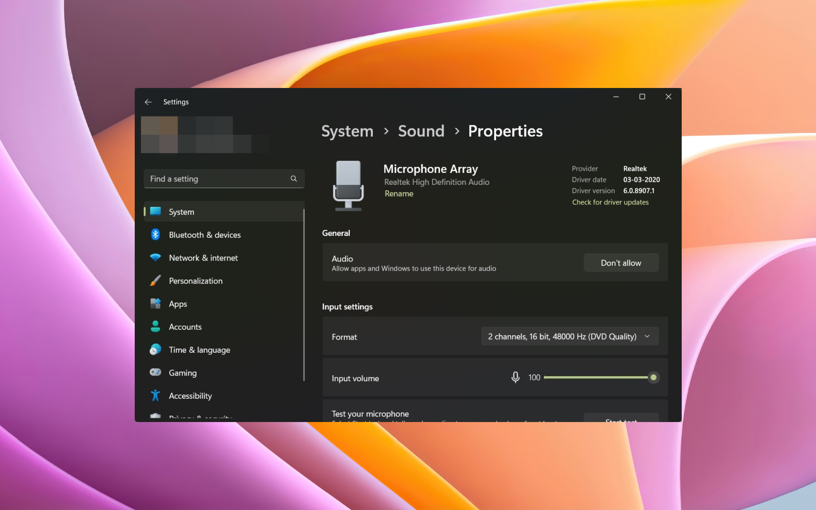Click Check for driver updates link
Image resolution: width=816 pixels, height=510 pixels.
click(610, 202)
